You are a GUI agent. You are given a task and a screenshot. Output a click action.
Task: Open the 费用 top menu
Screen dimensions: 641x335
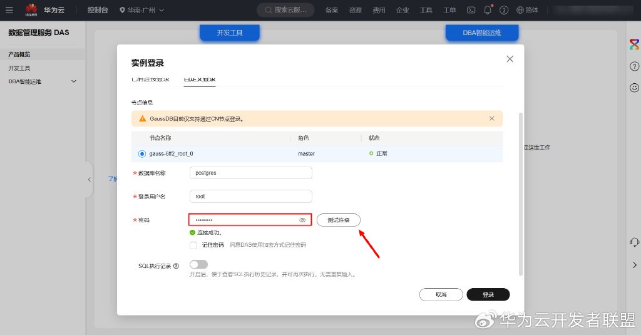point(379,10)
